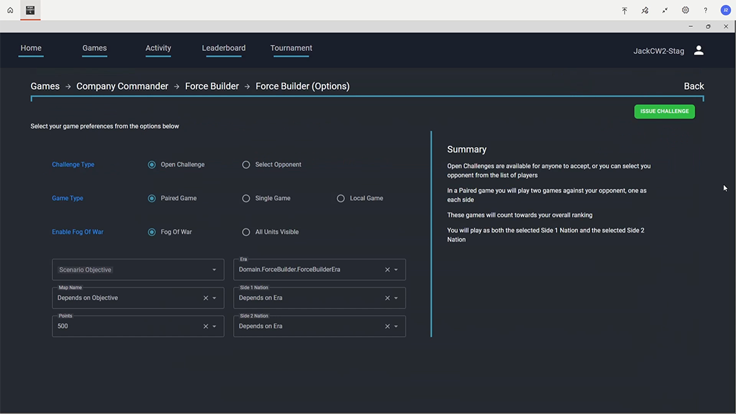
Task: Click the upload arrow icon in the toolbar
Action: 624,10
